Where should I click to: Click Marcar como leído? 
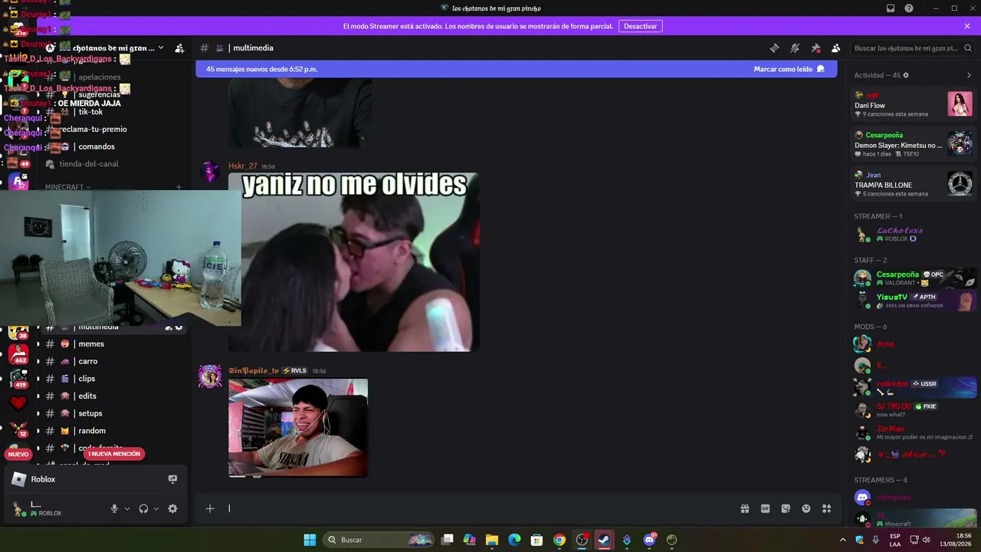[789, 69]
